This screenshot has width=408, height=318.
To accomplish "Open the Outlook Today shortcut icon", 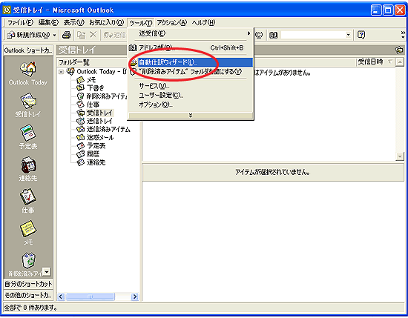I will 28,69.
